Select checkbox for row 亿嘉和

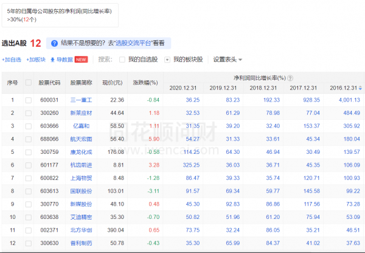[29, 126]
